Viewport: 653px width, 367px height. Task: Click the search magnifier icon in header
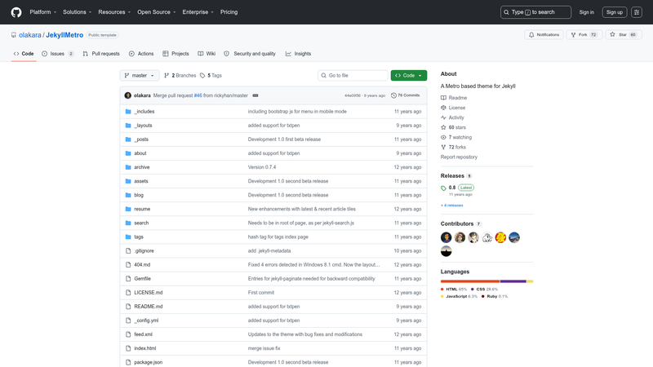pyautogui.click(x=506, y=12)
